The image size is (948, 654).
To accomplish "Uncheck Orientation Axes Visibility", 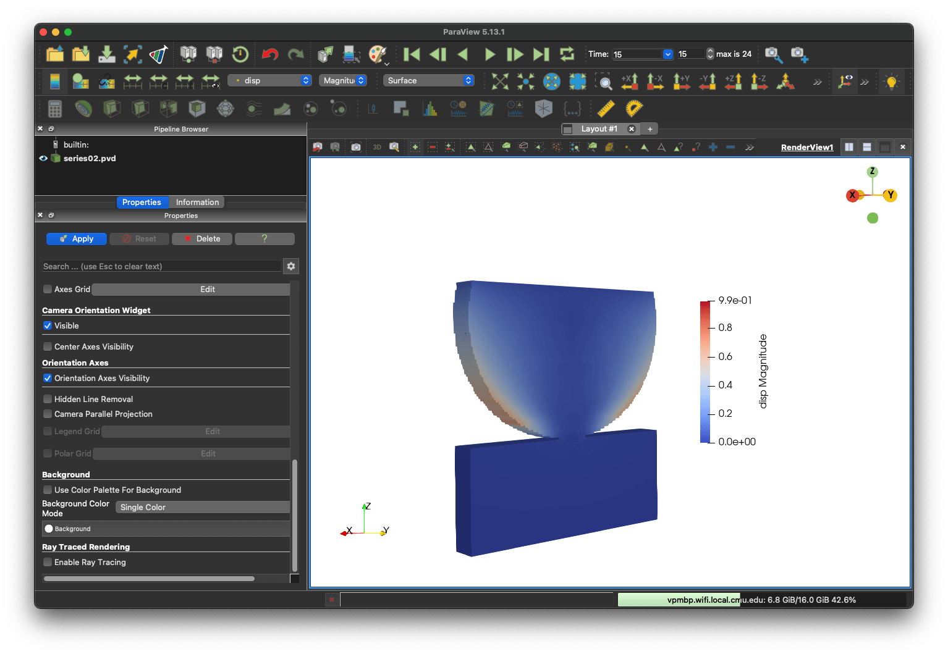I will (48, 378).
